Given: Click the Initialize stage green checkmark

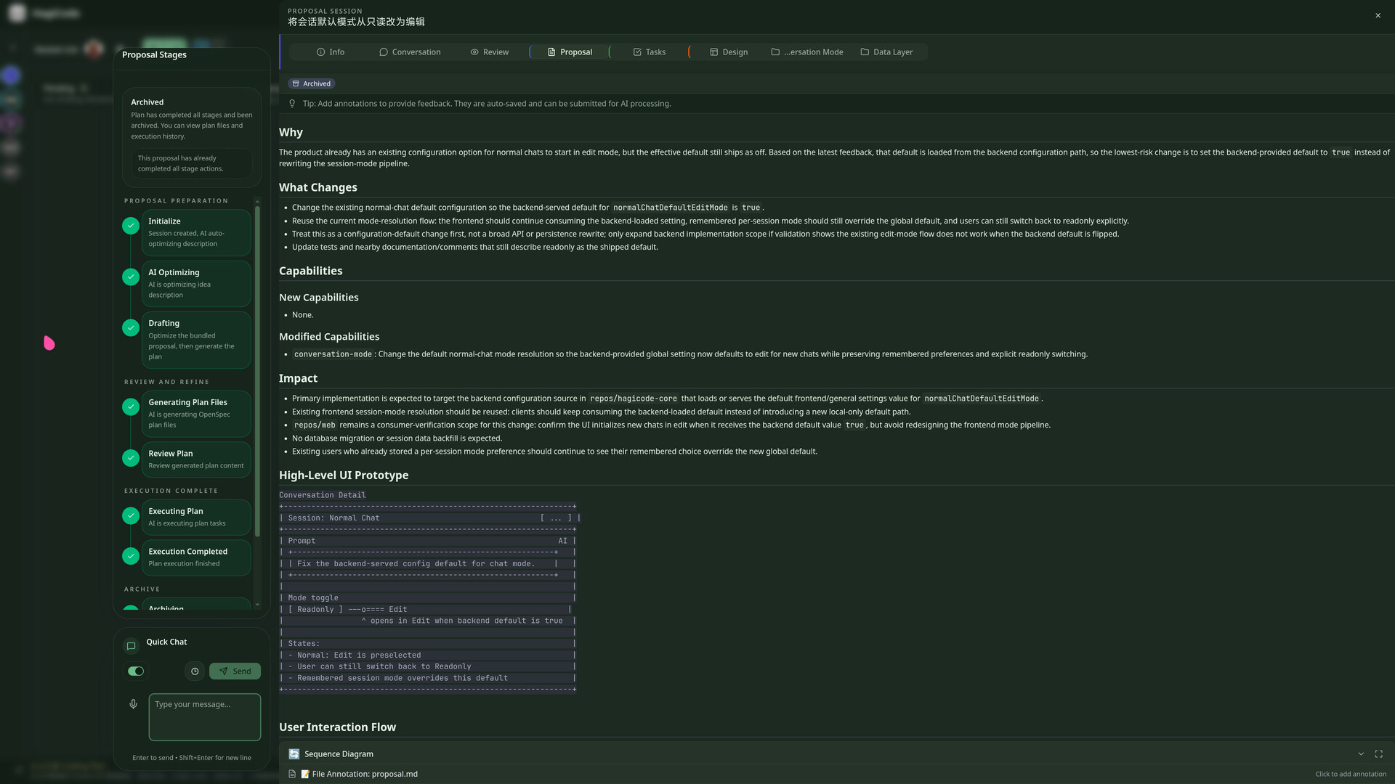Looking at the screenshot, I should click(131, 226).
